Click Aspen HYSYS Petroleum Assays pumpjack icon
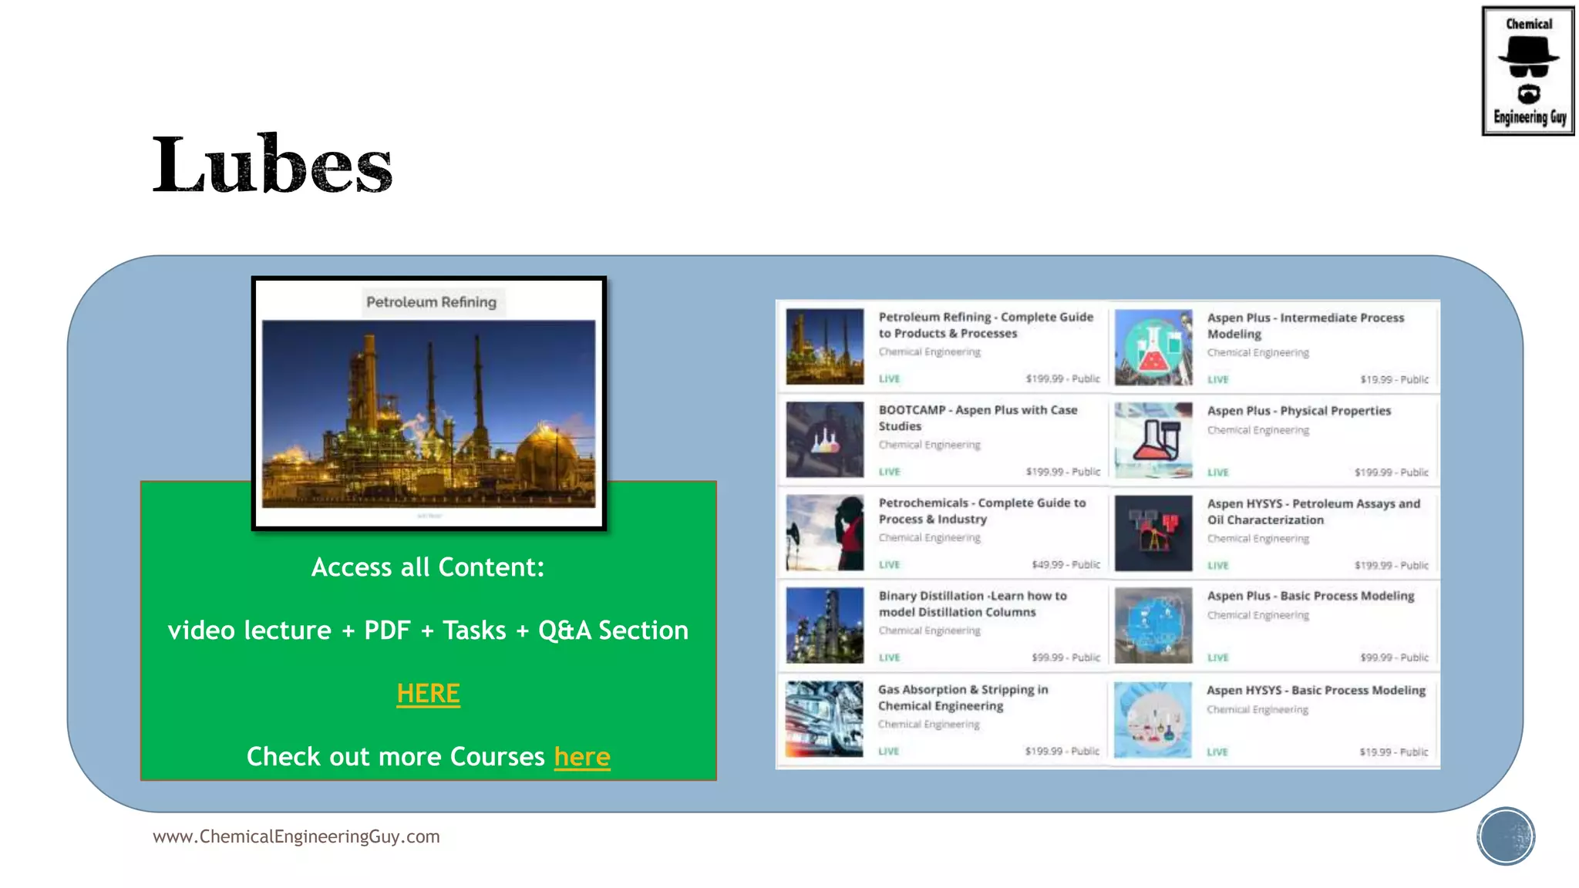1579x888 pixels. (x=1153, y=533)
